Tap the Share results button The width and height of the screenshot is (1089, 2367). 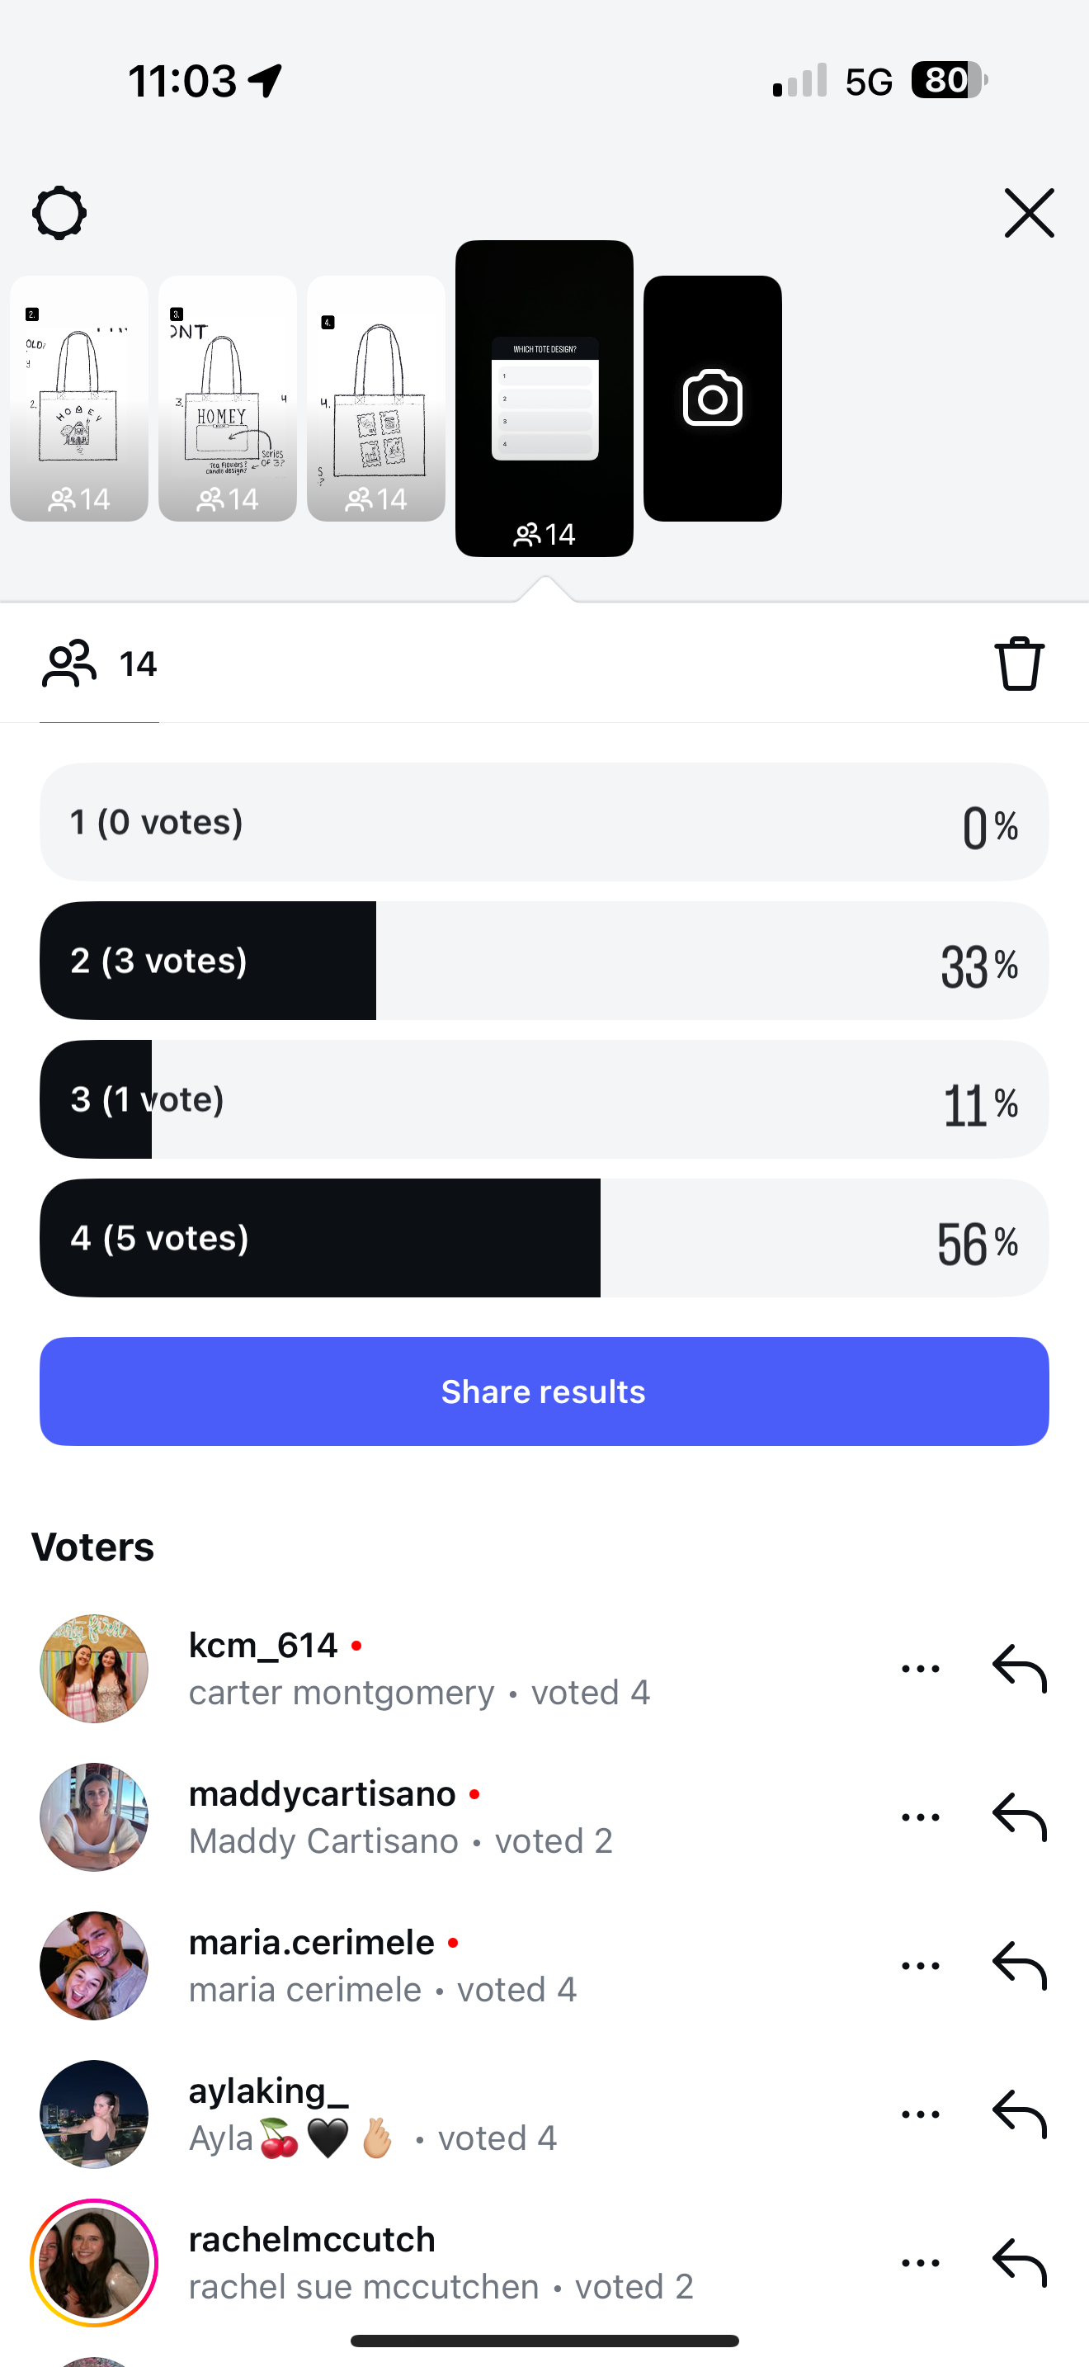pyautogui.click(x=544, y=1391)
